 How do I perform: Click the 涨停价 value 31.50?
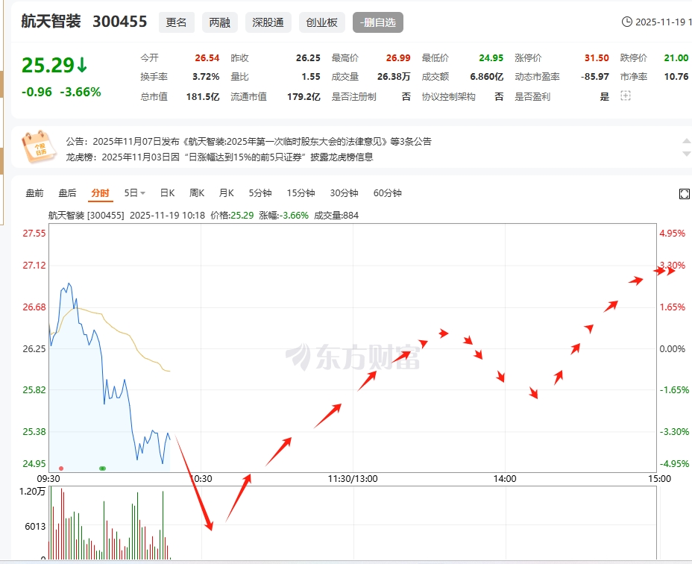(x=597, y=58)
